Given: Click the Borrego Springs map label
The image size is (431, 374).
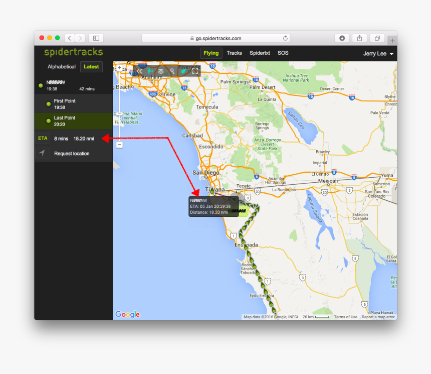Looking at the screenshot, I should click(x=262, y=126).
